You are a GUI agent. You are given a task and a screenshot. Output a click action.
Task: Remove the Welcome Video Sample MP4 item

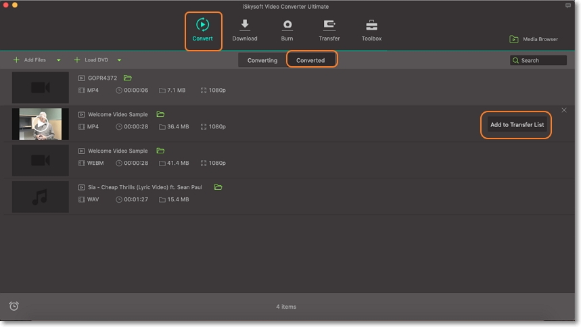(x=564, y=110)
